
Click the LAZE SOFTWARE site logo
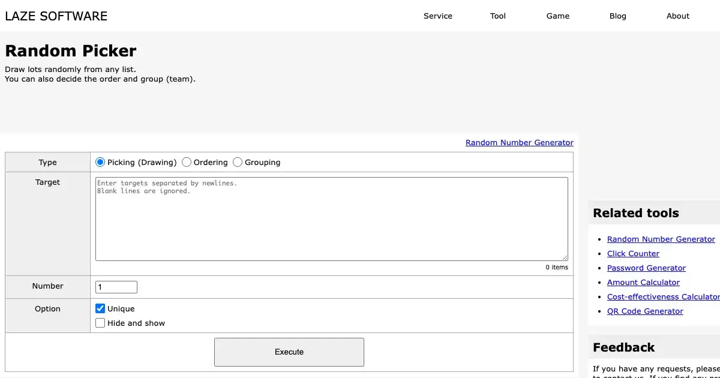[56, 16]
